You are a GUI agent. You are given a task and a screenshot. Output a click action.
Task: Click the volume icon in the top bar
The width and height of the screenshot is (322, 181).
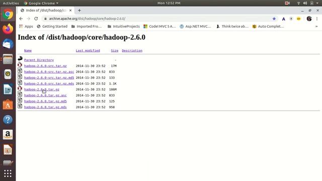point(305,3)
